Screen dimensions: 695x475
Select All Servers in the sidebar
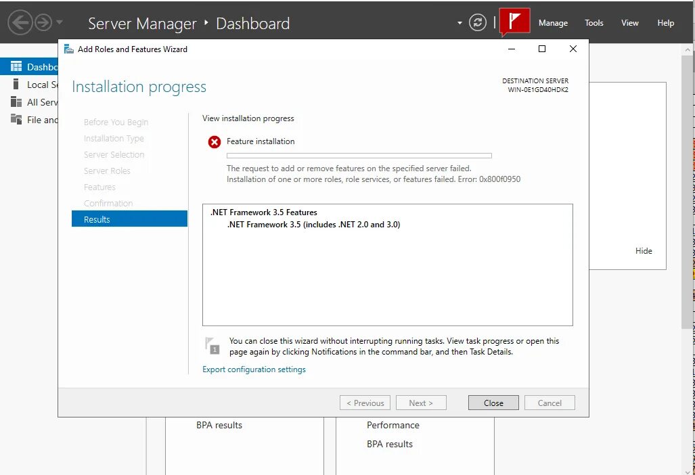29,102
